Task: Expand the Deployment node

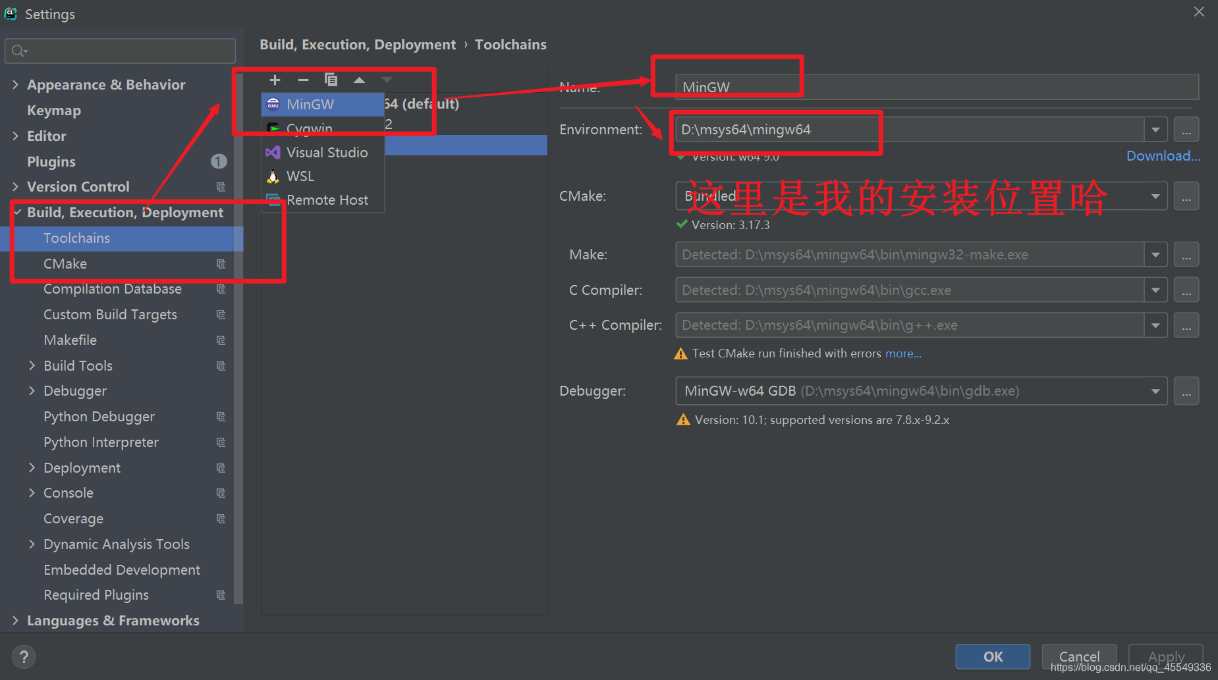Action: pos(32,467)
